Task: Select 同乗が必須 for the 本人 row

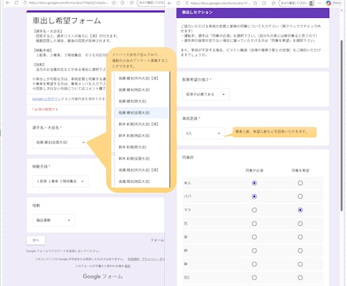Action: point(254,183)
